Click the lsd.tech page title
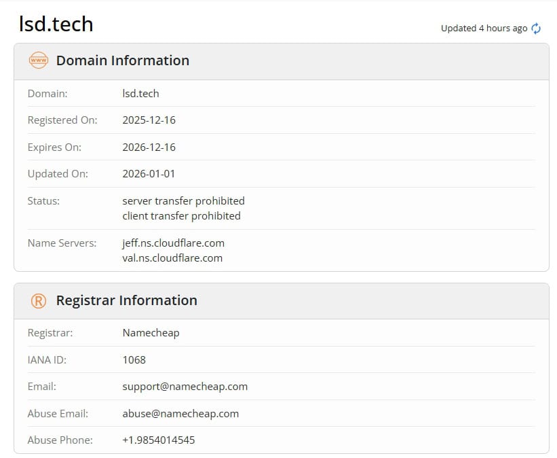 point(56,24)
